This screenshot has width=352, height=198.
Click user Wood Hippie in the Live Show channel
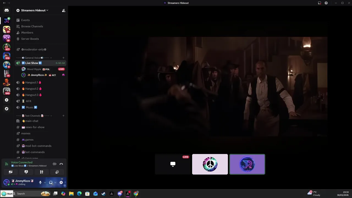pyautogui.click(x=34, y=69)
